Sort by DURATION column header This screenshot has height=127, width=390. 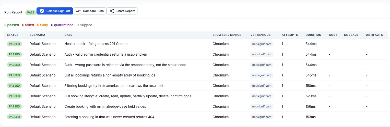point(313,35)
